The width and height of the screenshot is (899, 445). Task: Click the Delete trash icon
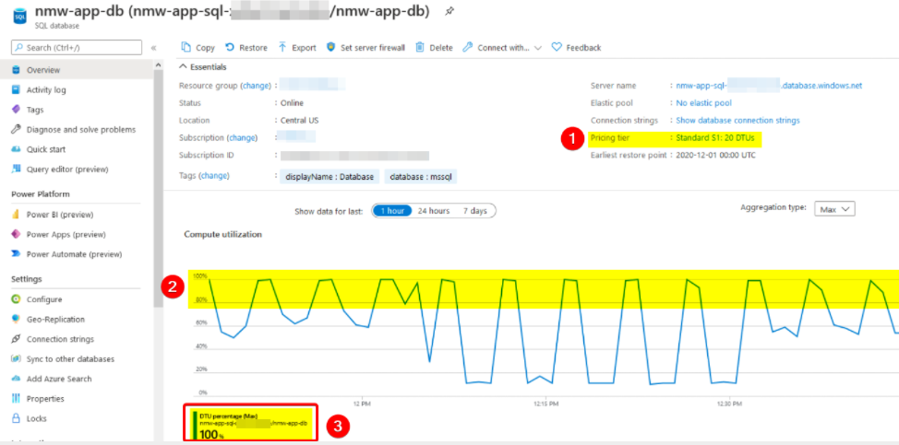pos(420,48)
